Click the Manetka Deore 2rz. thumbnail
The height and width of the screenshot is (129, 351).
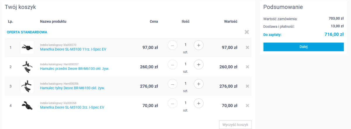pos(27,106)
